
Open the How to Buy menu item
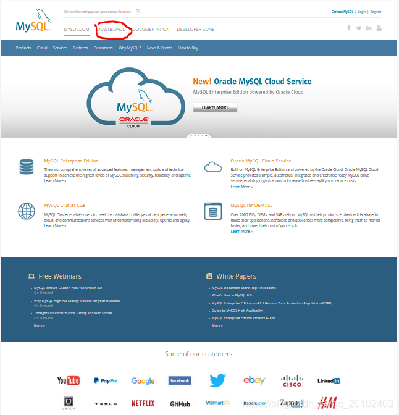[x=188, y=48]
